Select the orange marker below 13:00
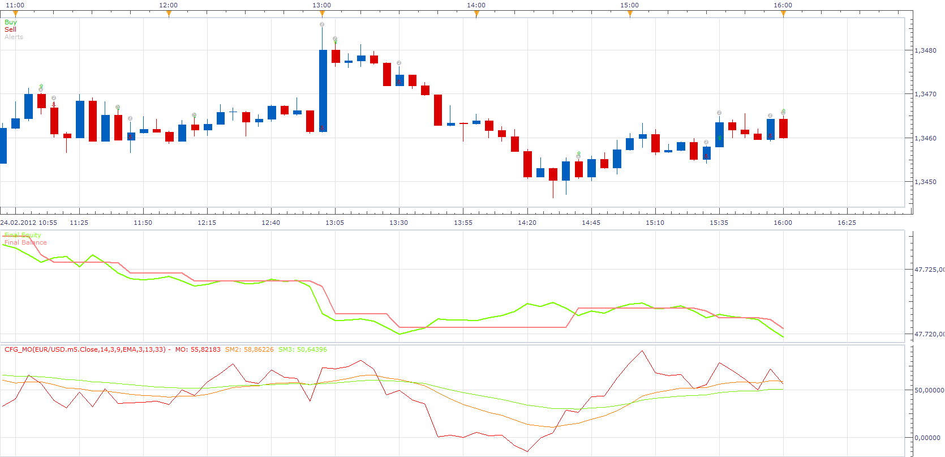This screenshot has height=457, width=945. tap(322, 14)
